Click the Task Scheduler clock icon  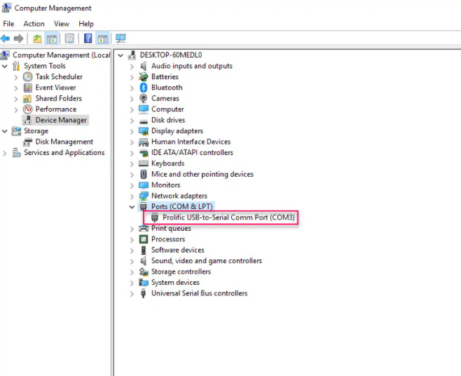click(x=27, y=77)
